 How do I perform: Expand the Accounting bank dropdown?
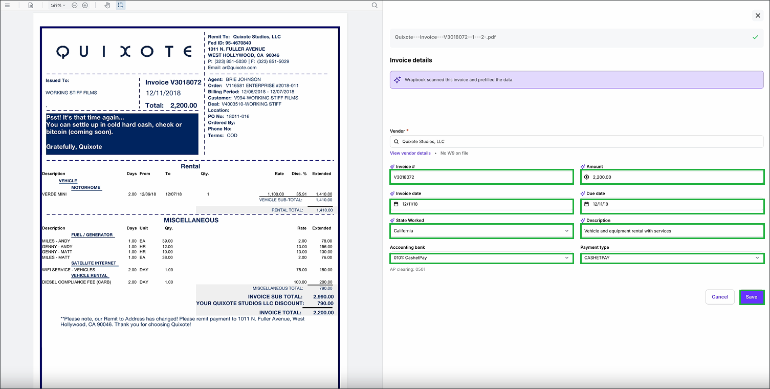click(481, 257)
